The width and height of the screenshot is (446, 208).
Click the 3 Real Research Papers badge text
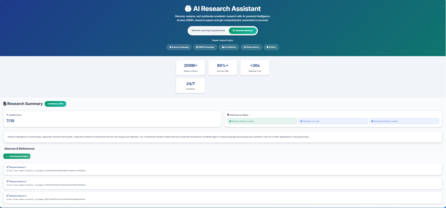coord(19,156)
